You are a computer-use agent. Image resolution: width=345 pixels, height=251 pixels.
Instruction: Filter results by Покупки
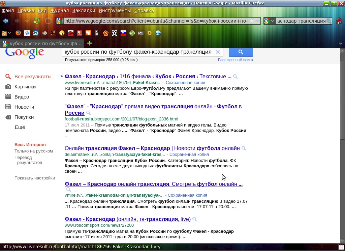pos(24,117)
